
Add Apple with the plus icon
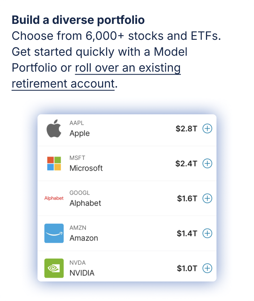pyautogui.click(x=207, y=128)
